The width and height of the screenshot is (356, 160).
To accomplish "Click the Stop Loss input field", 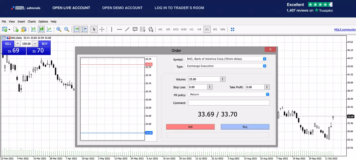I will 197,87.
